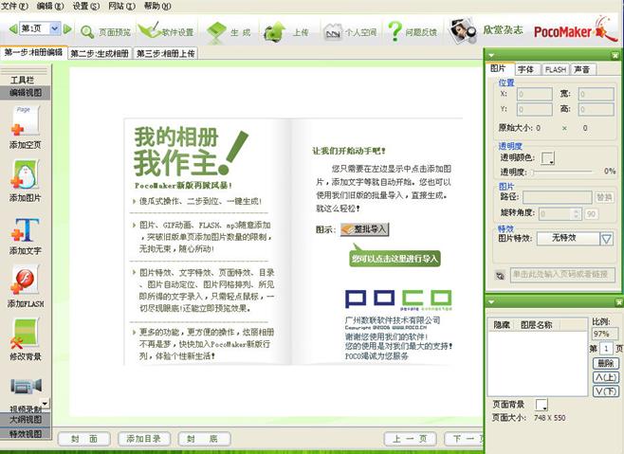Viewport: 624px width, 454px height.
Task: Click the 封面 cover button
Action: pos(84,439)
